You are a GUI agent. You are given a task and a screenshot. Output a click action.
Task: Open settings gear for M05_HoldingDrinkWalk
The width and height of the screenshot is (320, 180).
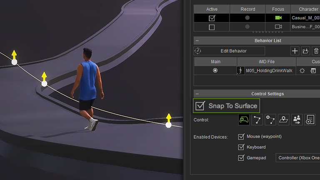(x=302, y=71)
